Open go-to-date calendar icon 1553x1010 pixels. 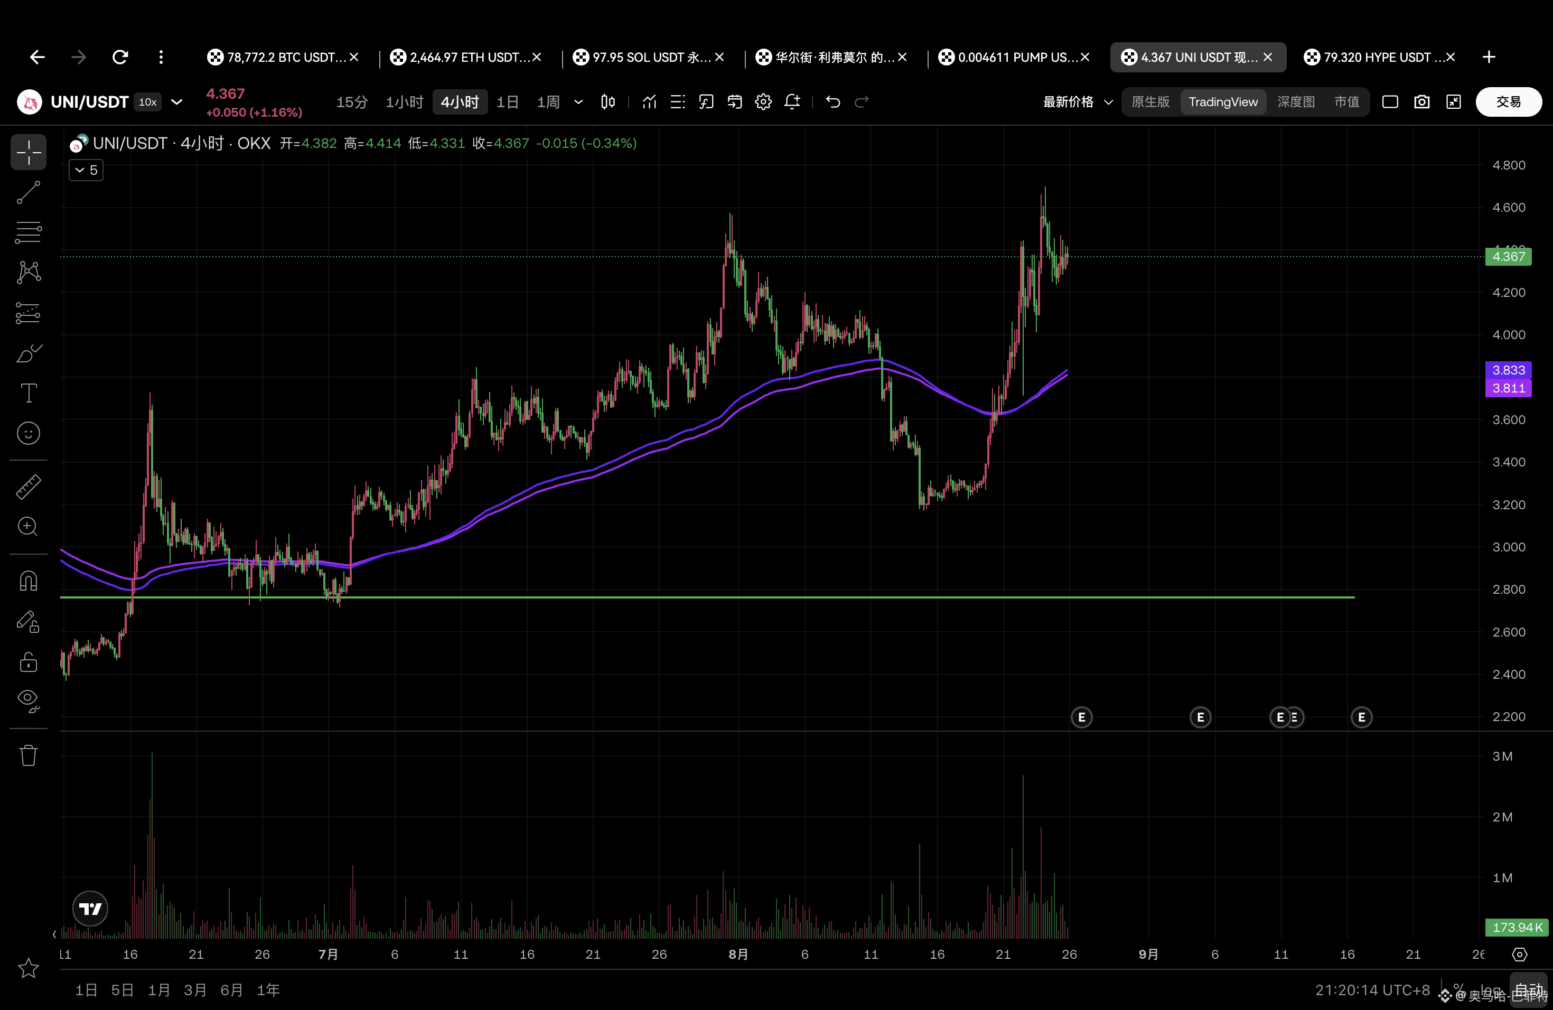pos(735,102)
